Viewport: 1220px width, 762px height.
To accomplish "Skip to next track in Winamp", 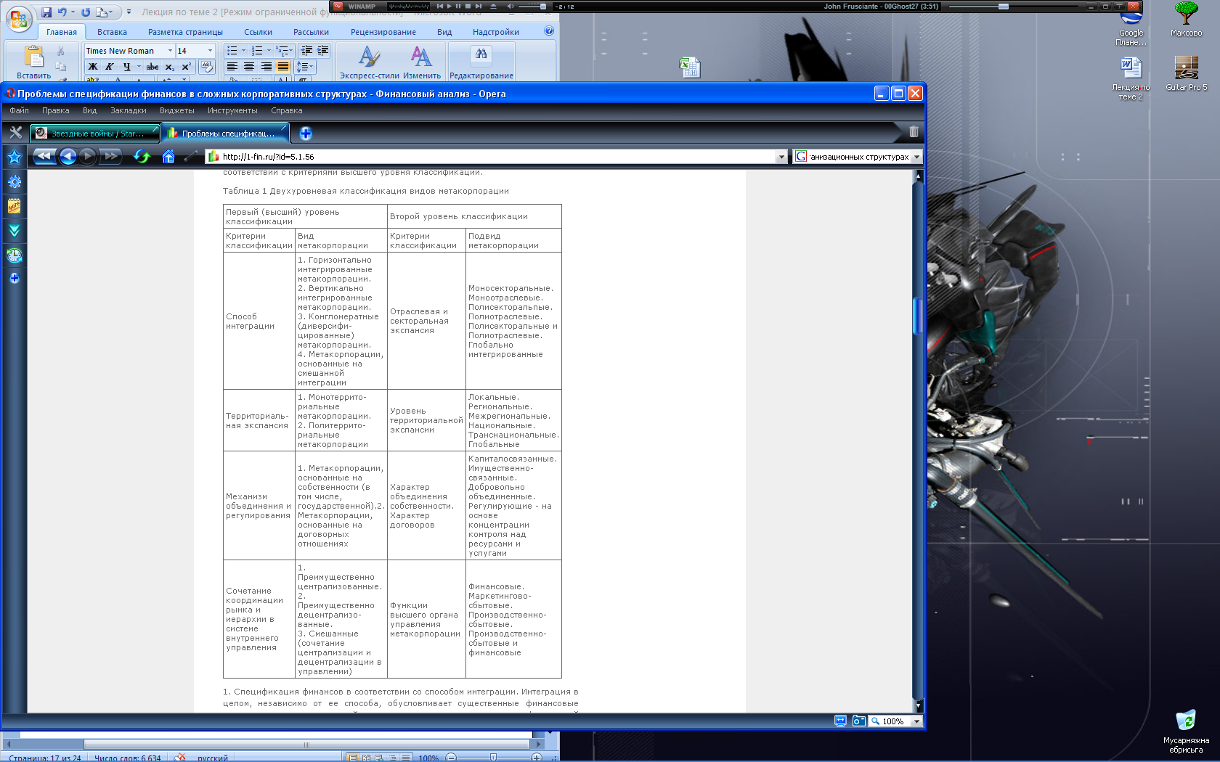I will pos(479,6).
